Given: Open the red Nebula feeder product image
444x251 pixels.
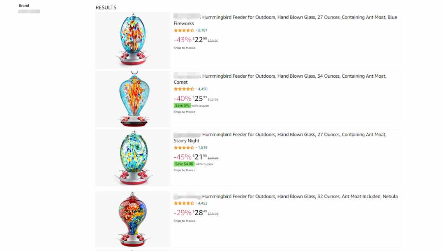Looking at the screenshot, I should (x=133, y=219).
